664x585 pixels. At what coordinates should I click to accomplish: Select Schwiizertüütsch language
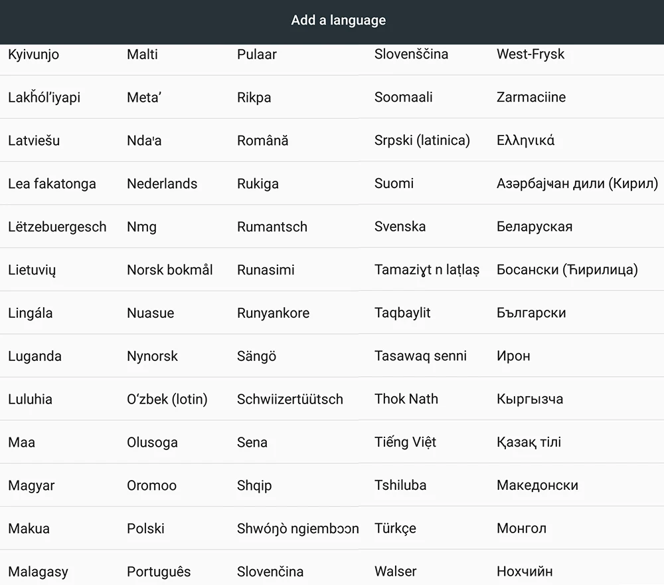pos(290,399)
